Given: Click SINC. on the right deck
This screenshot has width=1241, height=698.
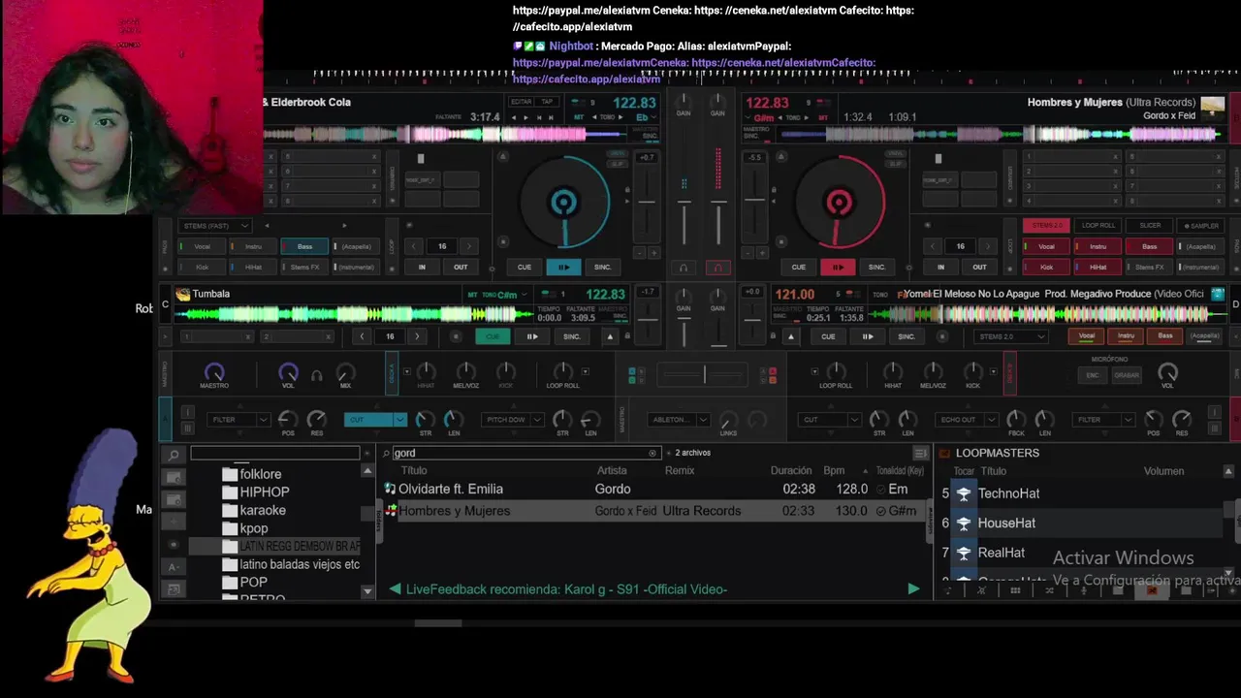Looking at the screenshot, I should point(877,267).
